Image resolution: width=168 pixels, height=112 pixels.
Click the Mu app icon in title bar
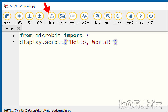(x=6, y=6)
